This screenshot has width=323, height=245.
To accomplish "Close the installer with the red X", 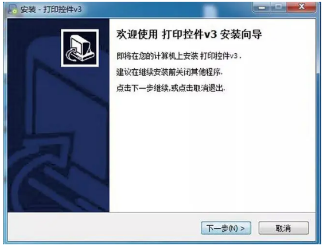I will click(x=301, y=7).
